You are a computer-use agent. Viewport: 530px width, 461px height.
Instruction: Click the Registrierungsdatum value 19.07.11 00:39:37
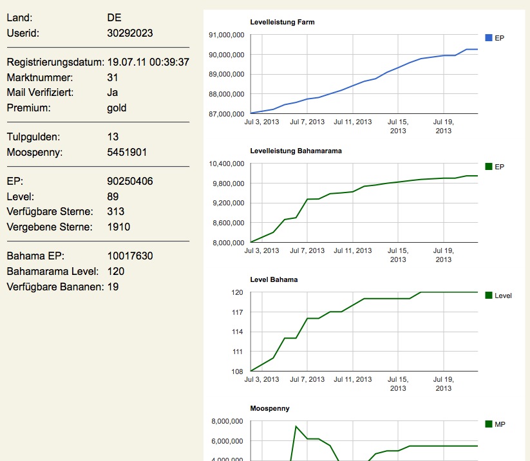coord(148,62)
